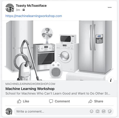Select the Comment button text
The height and width of the screenshot is (118, 119).
(62, 101)
